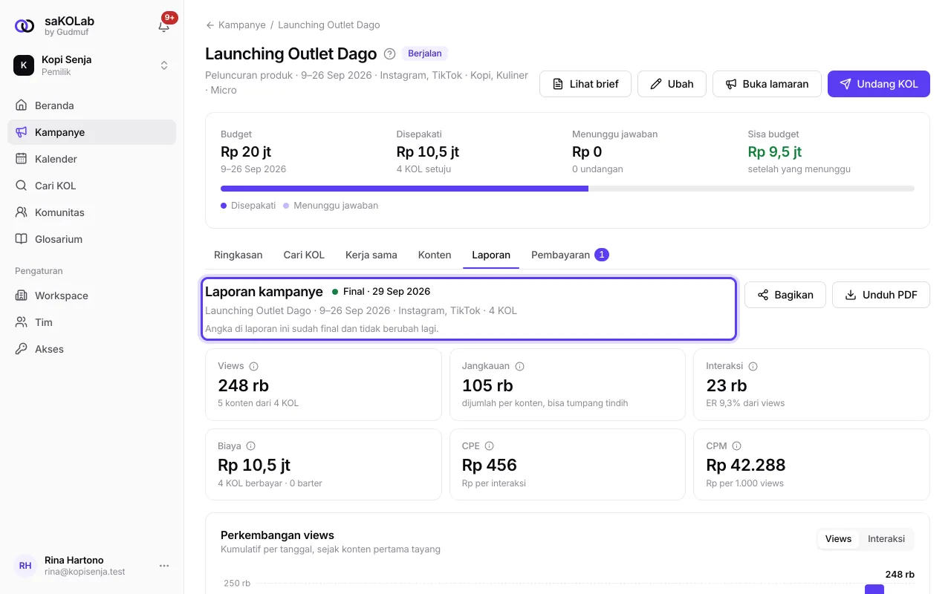951x594 pixels.
Task: Show info icon for Jangkauan metric
Action: pyautogui.click(x=520, y=366)
